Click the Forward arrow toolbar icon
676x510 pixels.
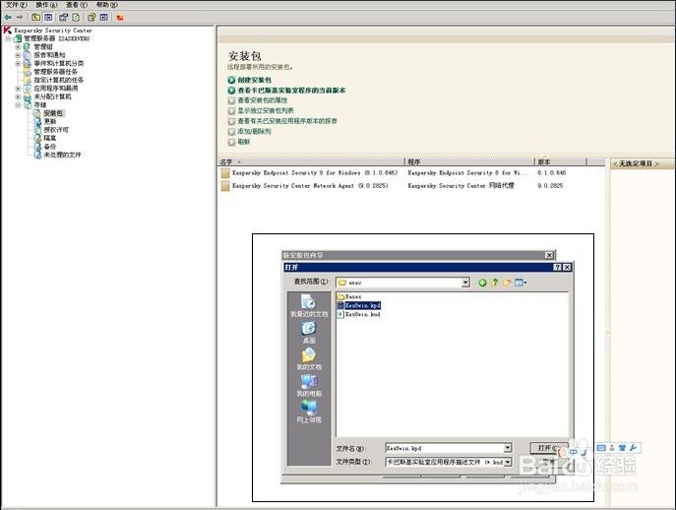coord(20,18)
